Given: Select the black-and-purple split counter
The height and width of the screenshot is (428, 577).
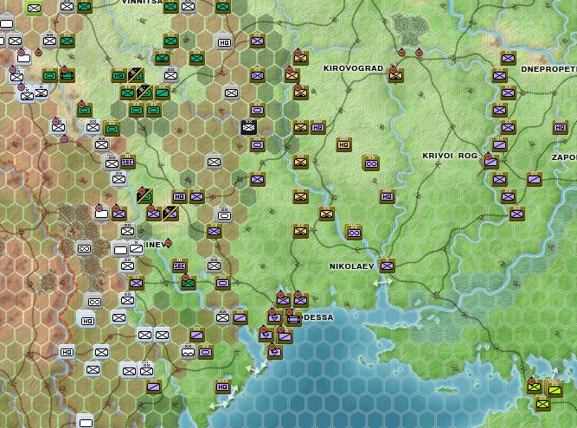Looking at the screenshot, I should click(170, 214).
